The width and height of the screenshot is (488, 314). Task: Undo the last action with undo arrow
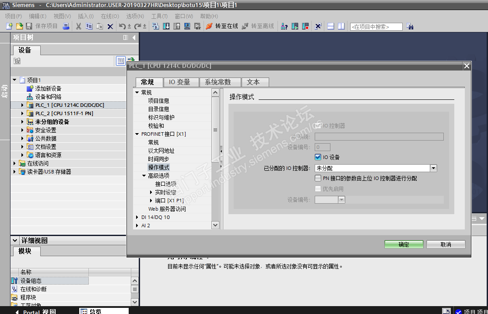(x=122, y=26)
